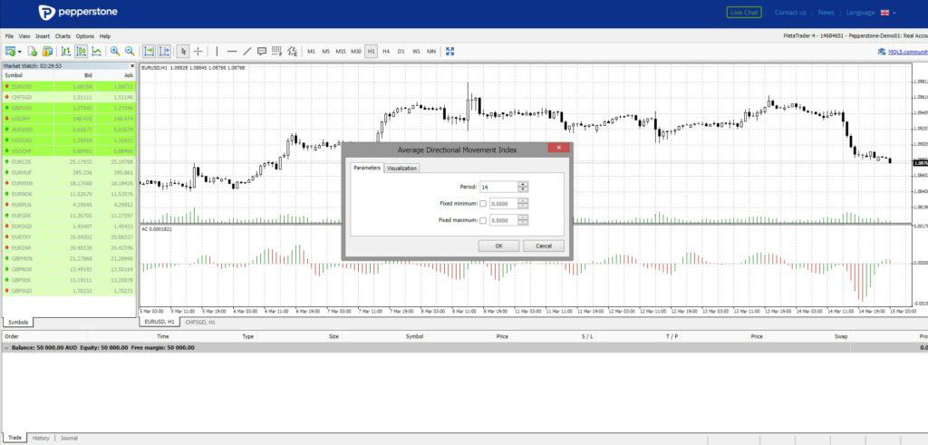Select EURCZK row in Market Watch
The width and height of the screenshot is (928, 445).
(69, 161)
